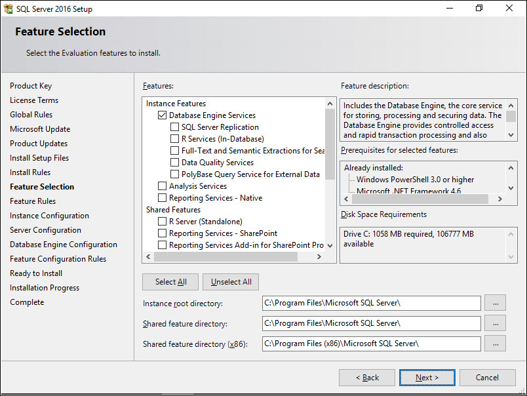Check the Analysis Services checkbox
The width and height of the screenshot is (527, 396).
[x=163, y=186]
